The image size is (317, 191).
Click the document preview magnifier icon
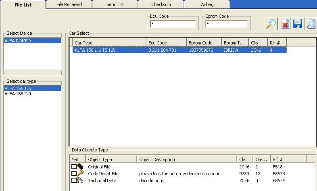pos(311,24)
